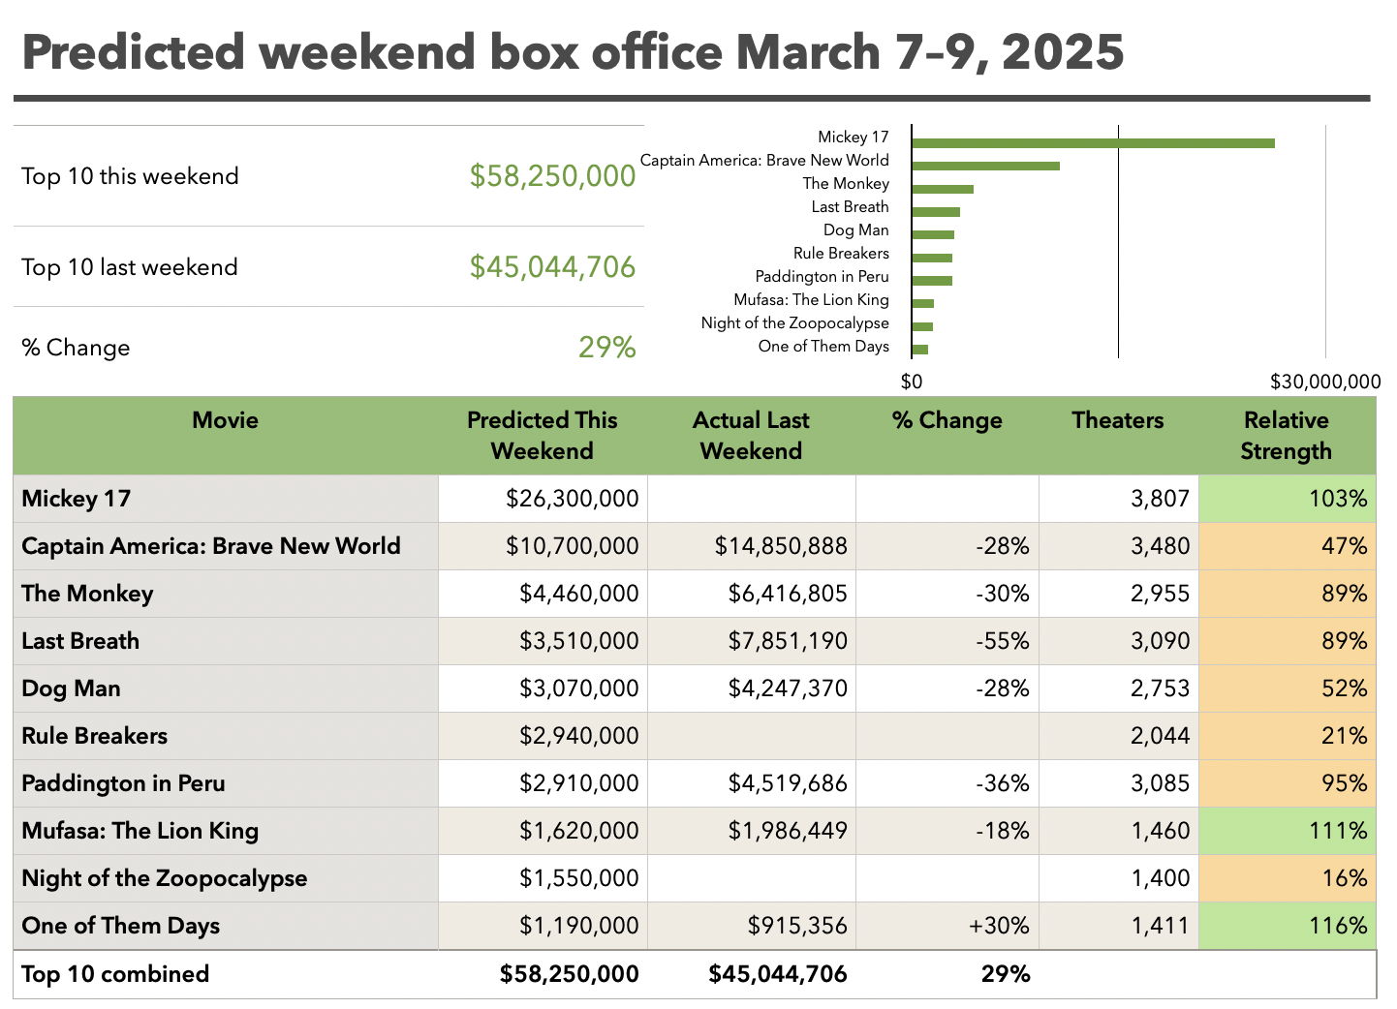
Task: Select the $4,519,686 cell
Action: tap(752, 783)
